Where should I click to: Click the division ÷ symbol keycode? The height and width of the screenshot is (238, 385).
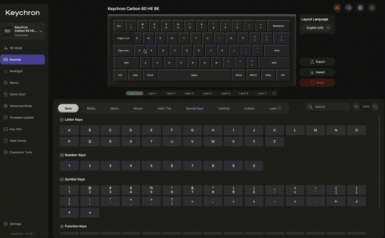(x=233, y=201)
